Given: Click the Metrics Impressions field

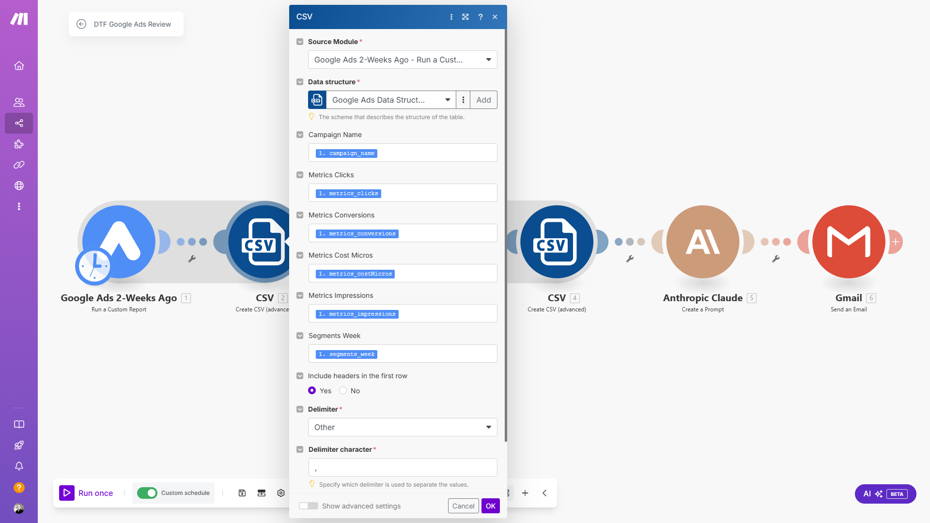Looking at the screenshot, I should (x=403, y=314).
